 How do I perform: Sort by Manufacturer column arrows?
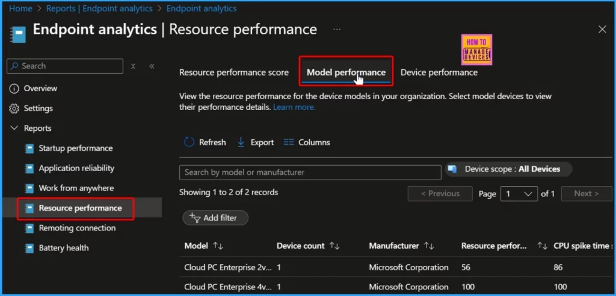coord(428,246)
